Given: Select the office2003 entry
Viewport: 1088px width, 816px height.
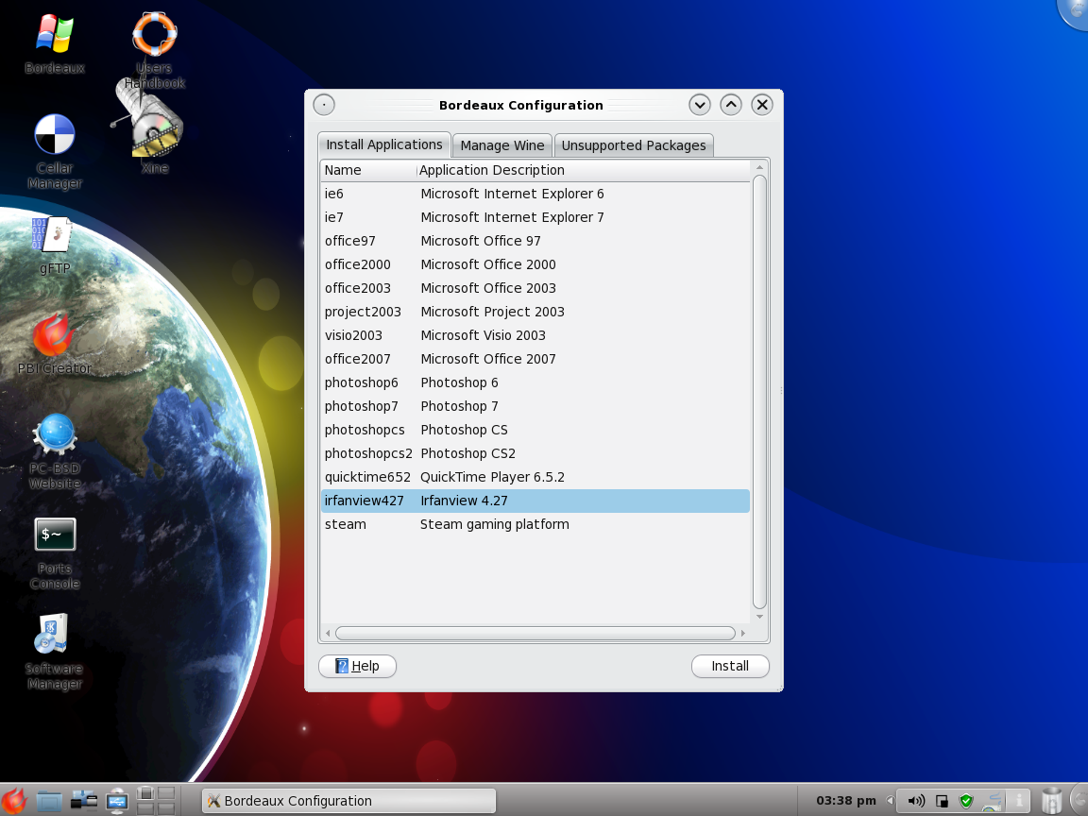Looking at the screenshot, I should (535, 288).
